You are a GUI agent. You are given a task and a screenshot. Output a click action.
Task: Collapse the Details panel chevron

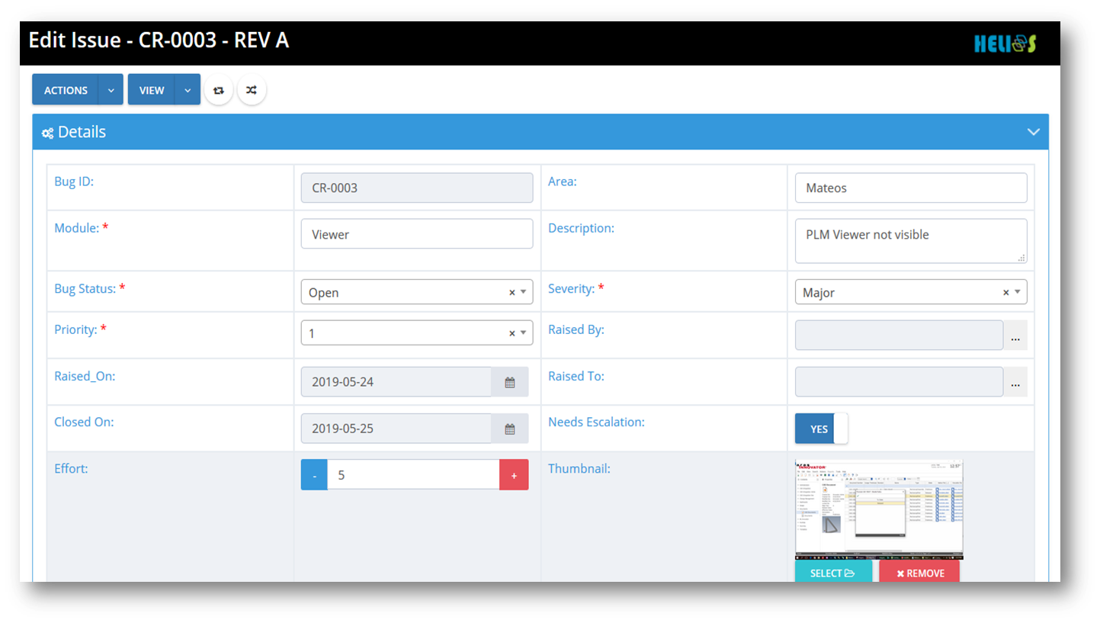[x=1033, y=132]
